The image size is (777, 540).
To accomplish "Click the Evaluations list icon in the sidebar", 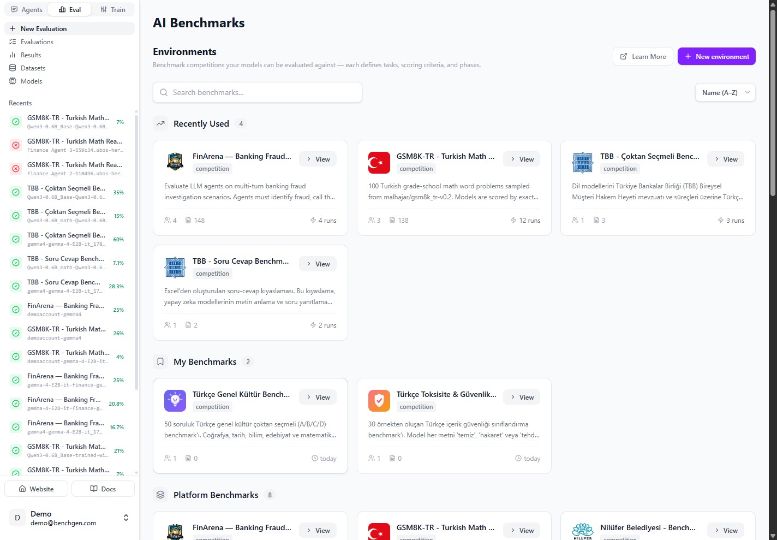I will point(13,42).
